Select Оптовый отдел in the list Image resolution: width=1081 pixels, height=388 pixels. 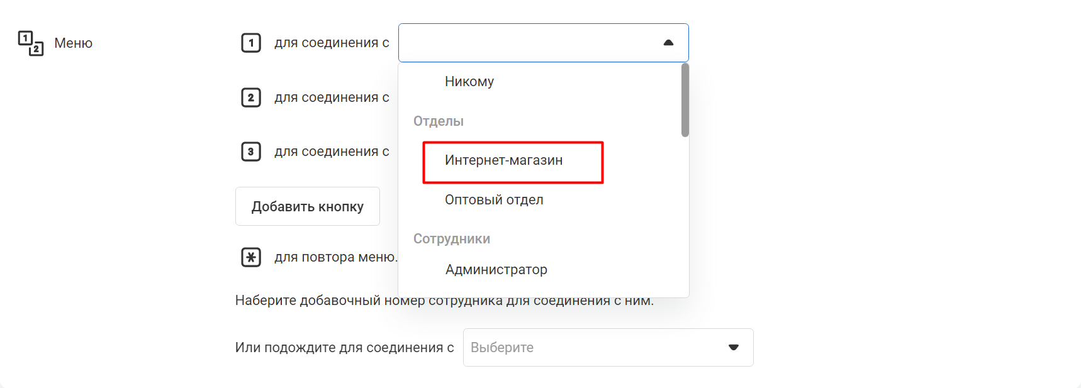click(x=494, y=200)
